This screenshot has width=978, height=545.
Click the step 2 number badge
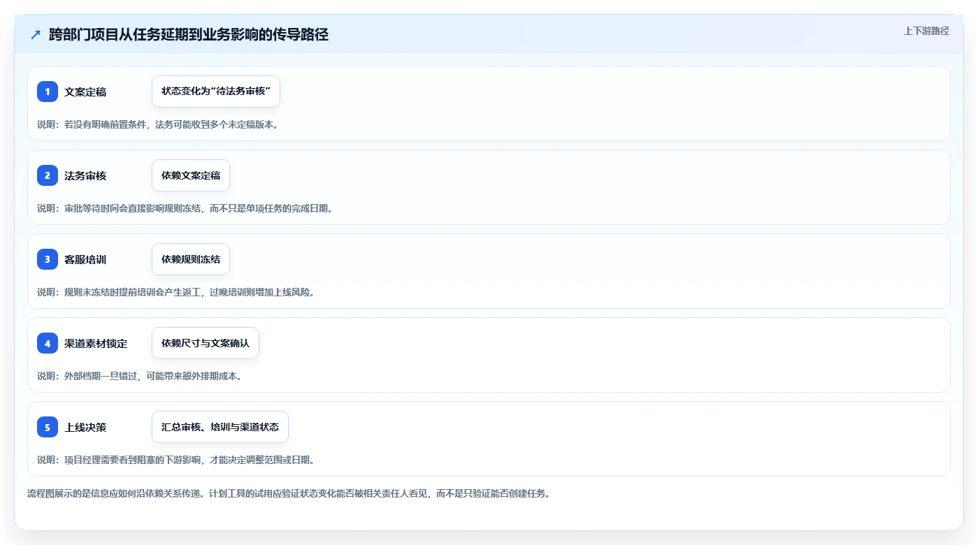[48, 175]
